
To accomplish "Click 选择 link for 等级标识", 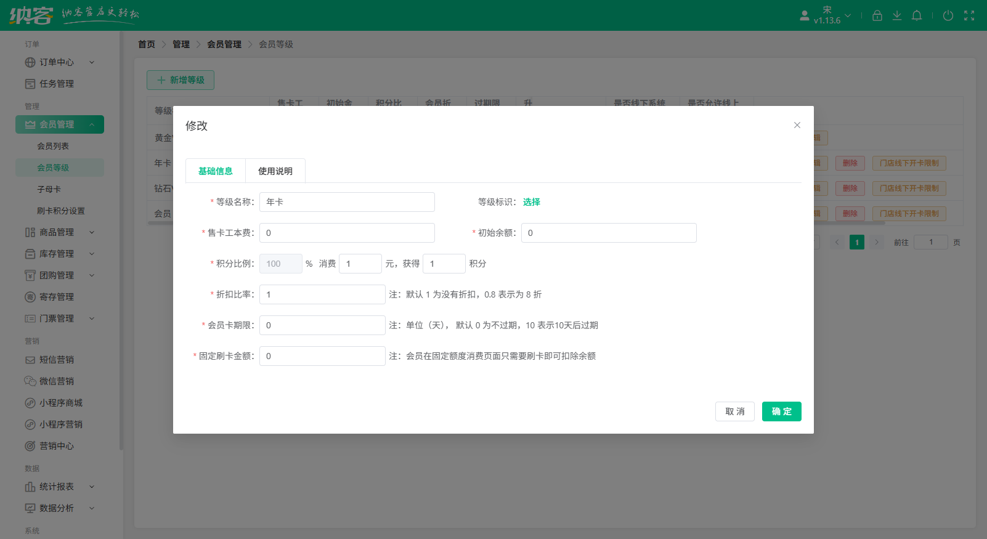I will tap(531, 202).
